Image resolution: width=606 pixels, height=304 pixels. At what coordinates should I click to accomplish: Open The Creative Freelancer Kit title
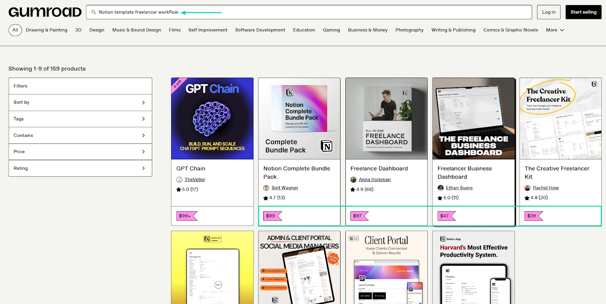(x=557, y=173)
